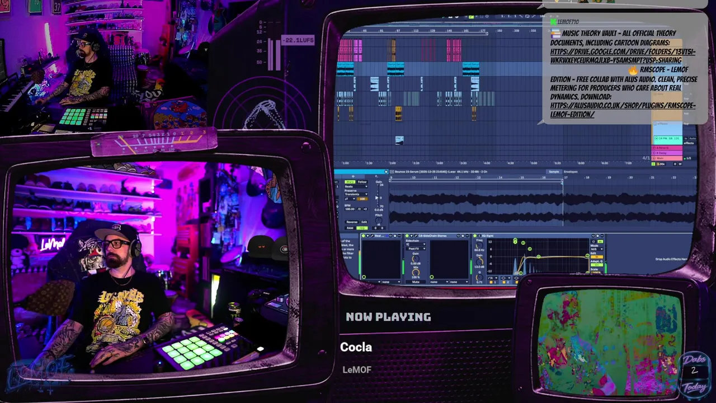Click EQ Eight headphone audition icon
The width and height of the screenshot is (716, 403).
point(593,241)
